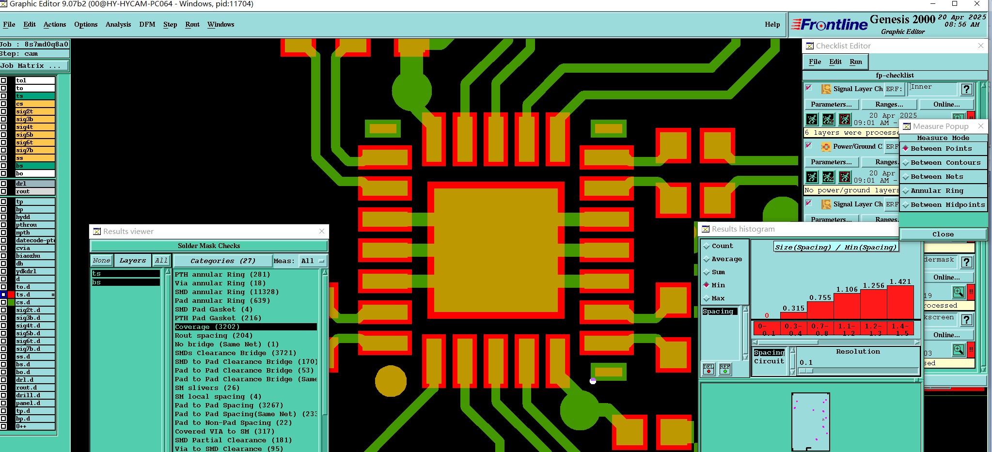The height and width of the screenshot is (452, 992).
Task: Click Parameters... under first Signal Layer check
Action: coord(832,104)
